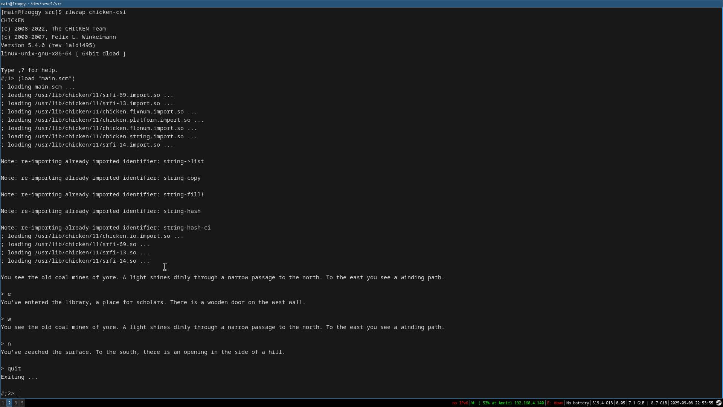Click the 'Exiting ...' output line
Image resolution: width=723 pixels, height=407 pixels.
coord(19,377)
